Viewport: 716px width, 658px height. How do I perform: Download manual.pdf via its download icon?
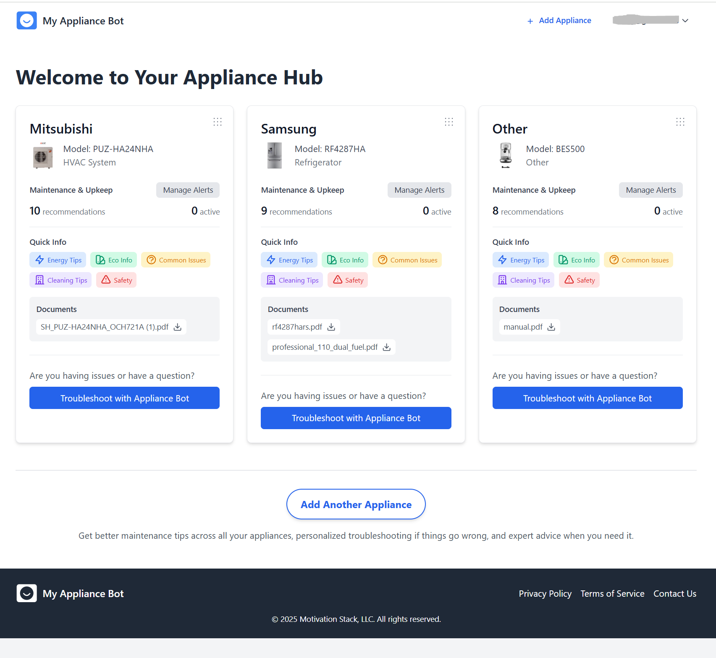552,327
